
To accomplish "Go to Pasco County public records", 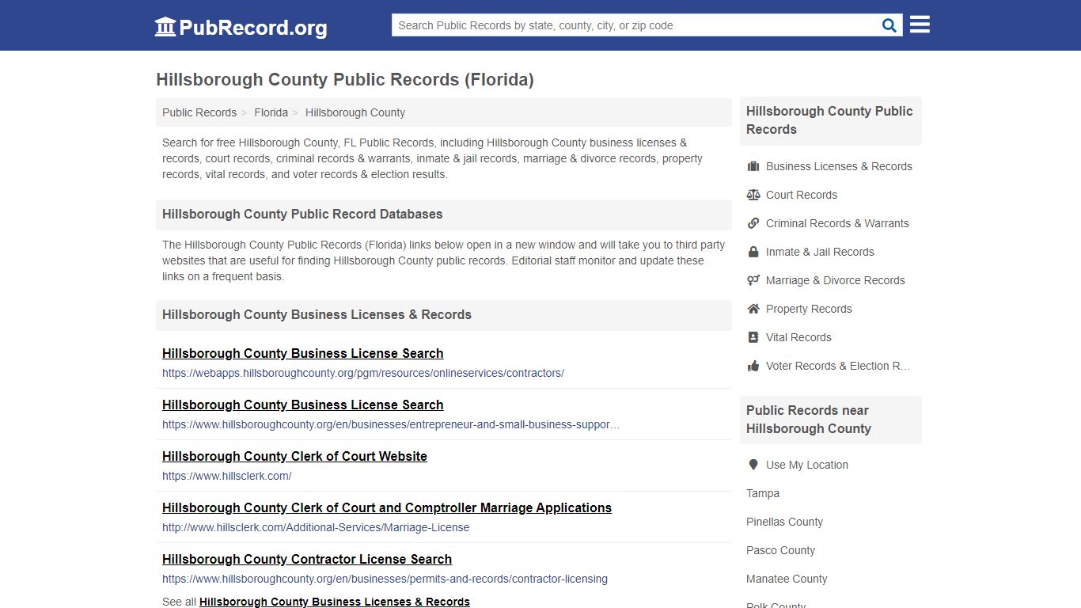I will tap(780, 550).
